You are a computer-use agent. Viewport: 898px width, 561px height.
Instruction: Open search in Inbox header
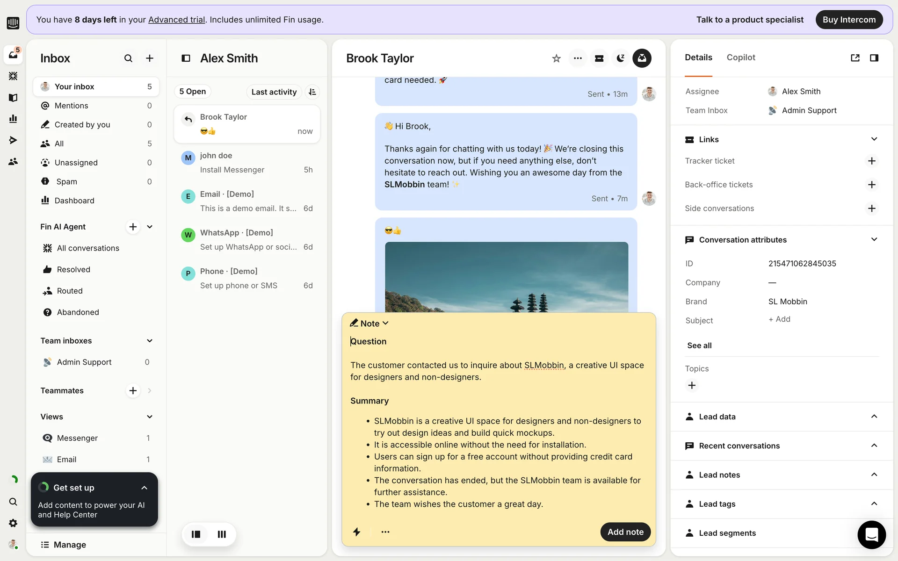[x=128, y=58]
